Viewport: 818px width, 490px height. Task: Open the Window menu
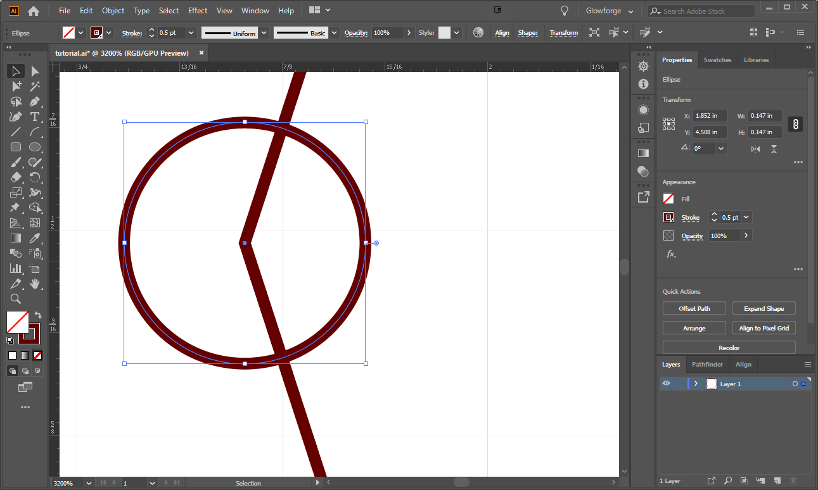coord(255,11)
